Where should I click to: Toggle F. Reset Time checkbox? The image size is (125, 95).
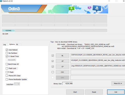(x=7, y=56)
